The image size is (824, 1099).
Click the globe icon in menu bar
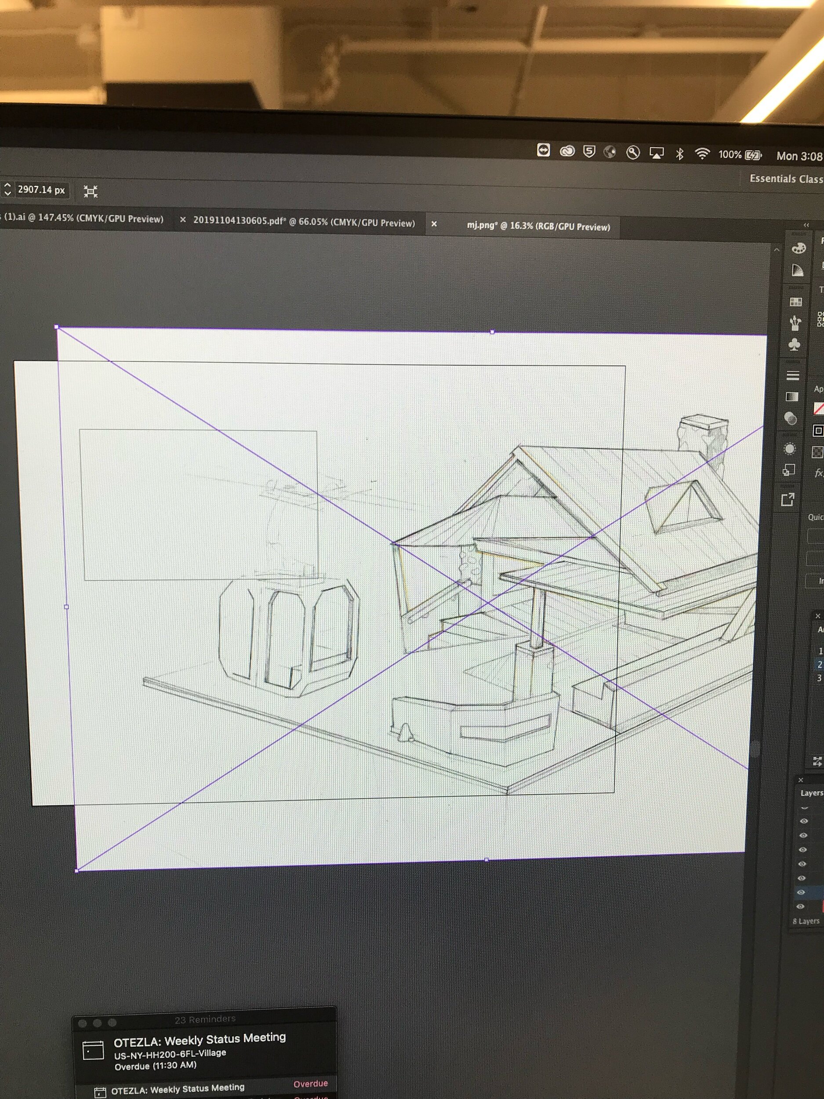click(x=610, y=152)
